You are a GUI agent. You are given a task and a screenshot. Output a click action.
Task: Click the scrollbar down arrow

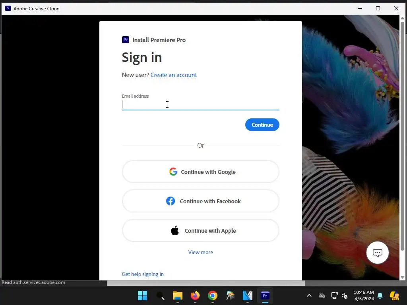coord(402,277)
